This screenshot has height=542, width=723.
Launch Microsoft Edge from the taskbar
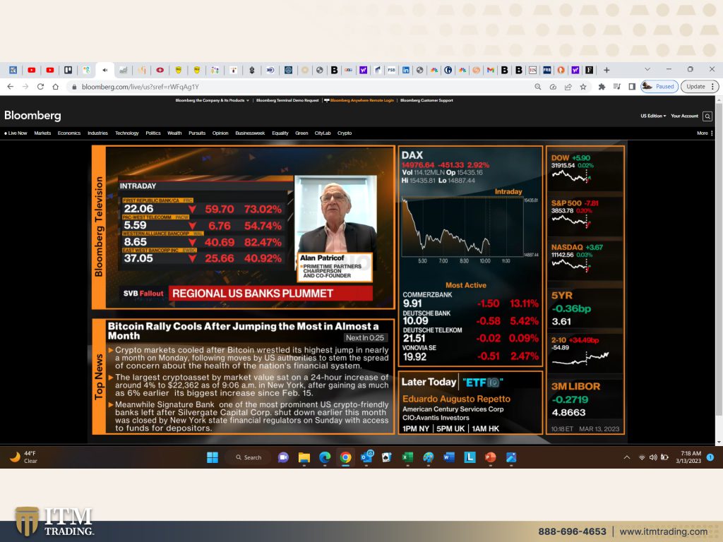point(325,457)
